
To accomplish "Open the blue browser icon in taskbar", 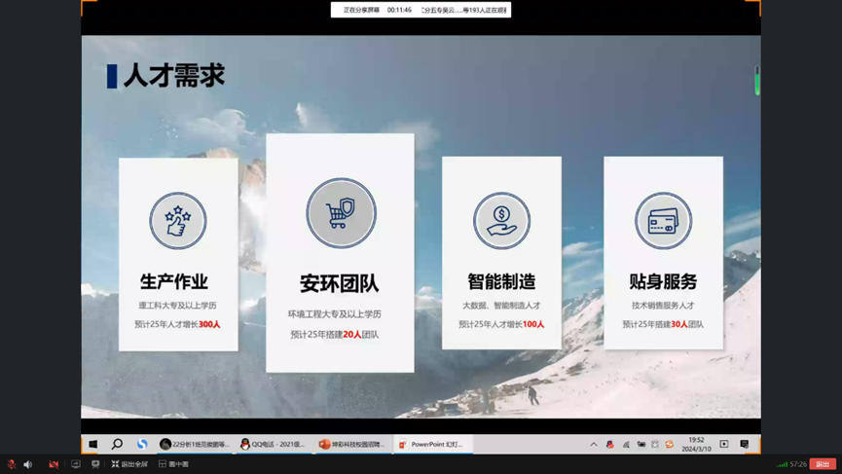I will pos(142,444).
